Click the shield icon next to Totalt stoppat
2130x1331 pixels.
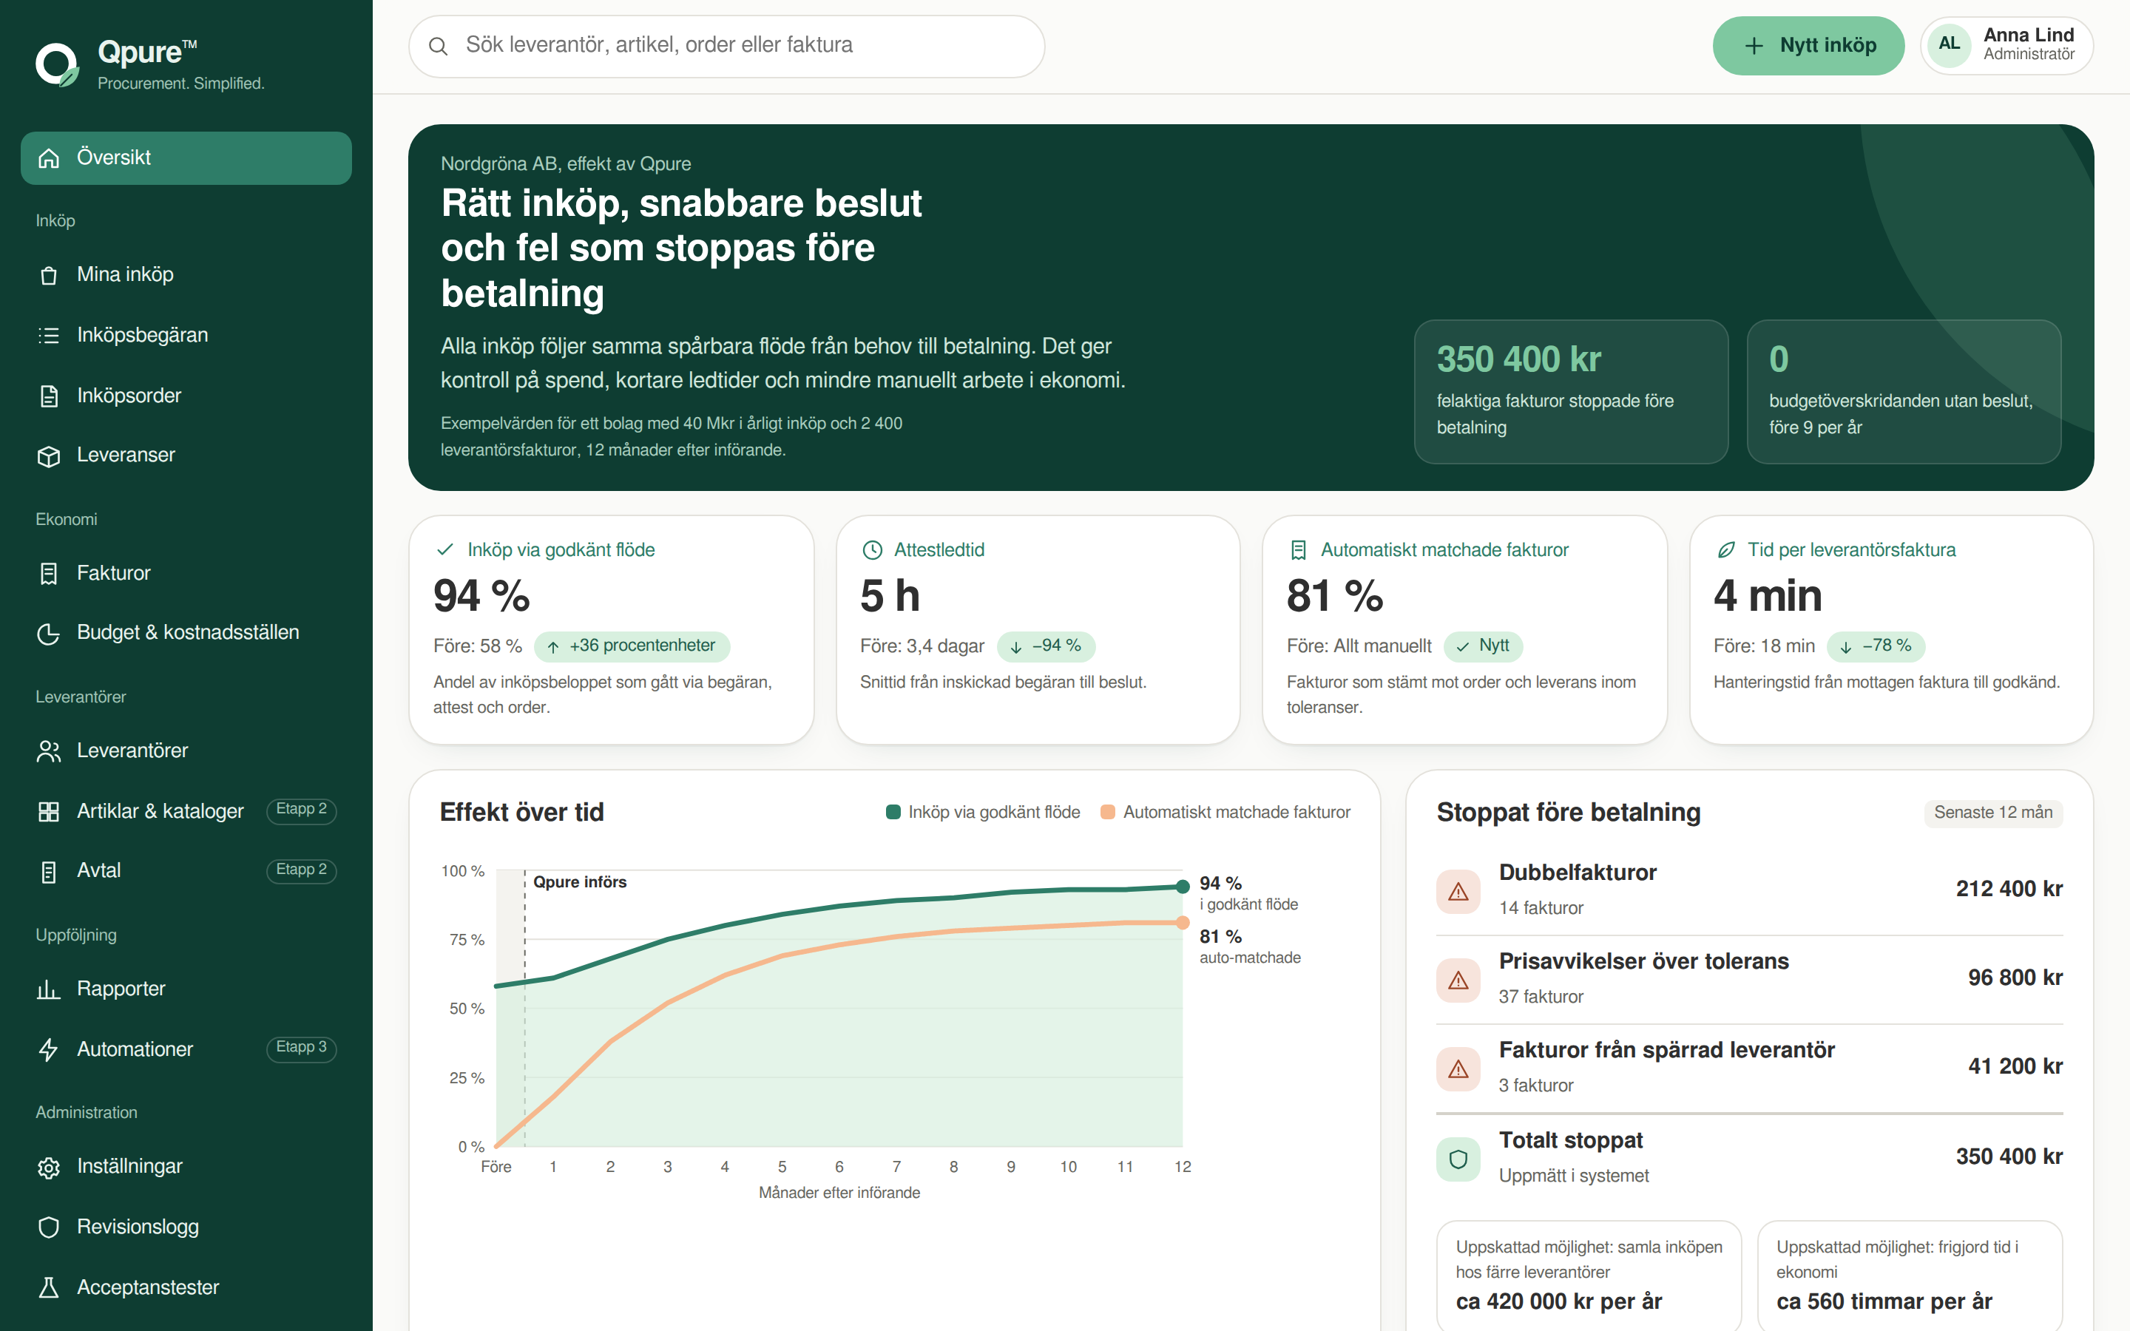[1458, 1159]
